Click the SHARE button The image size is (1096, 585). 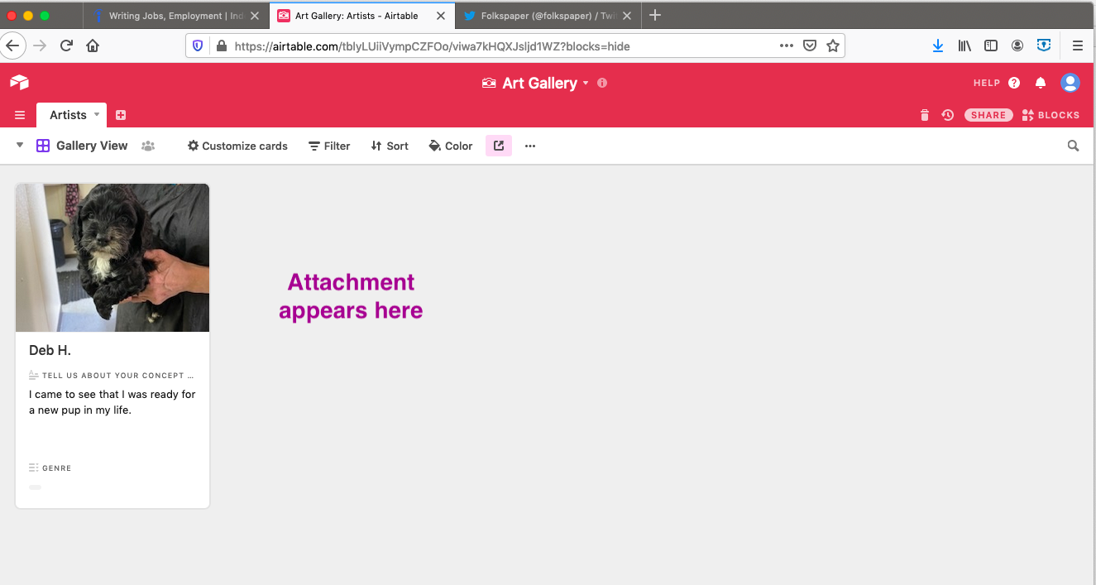coord(988,115)
